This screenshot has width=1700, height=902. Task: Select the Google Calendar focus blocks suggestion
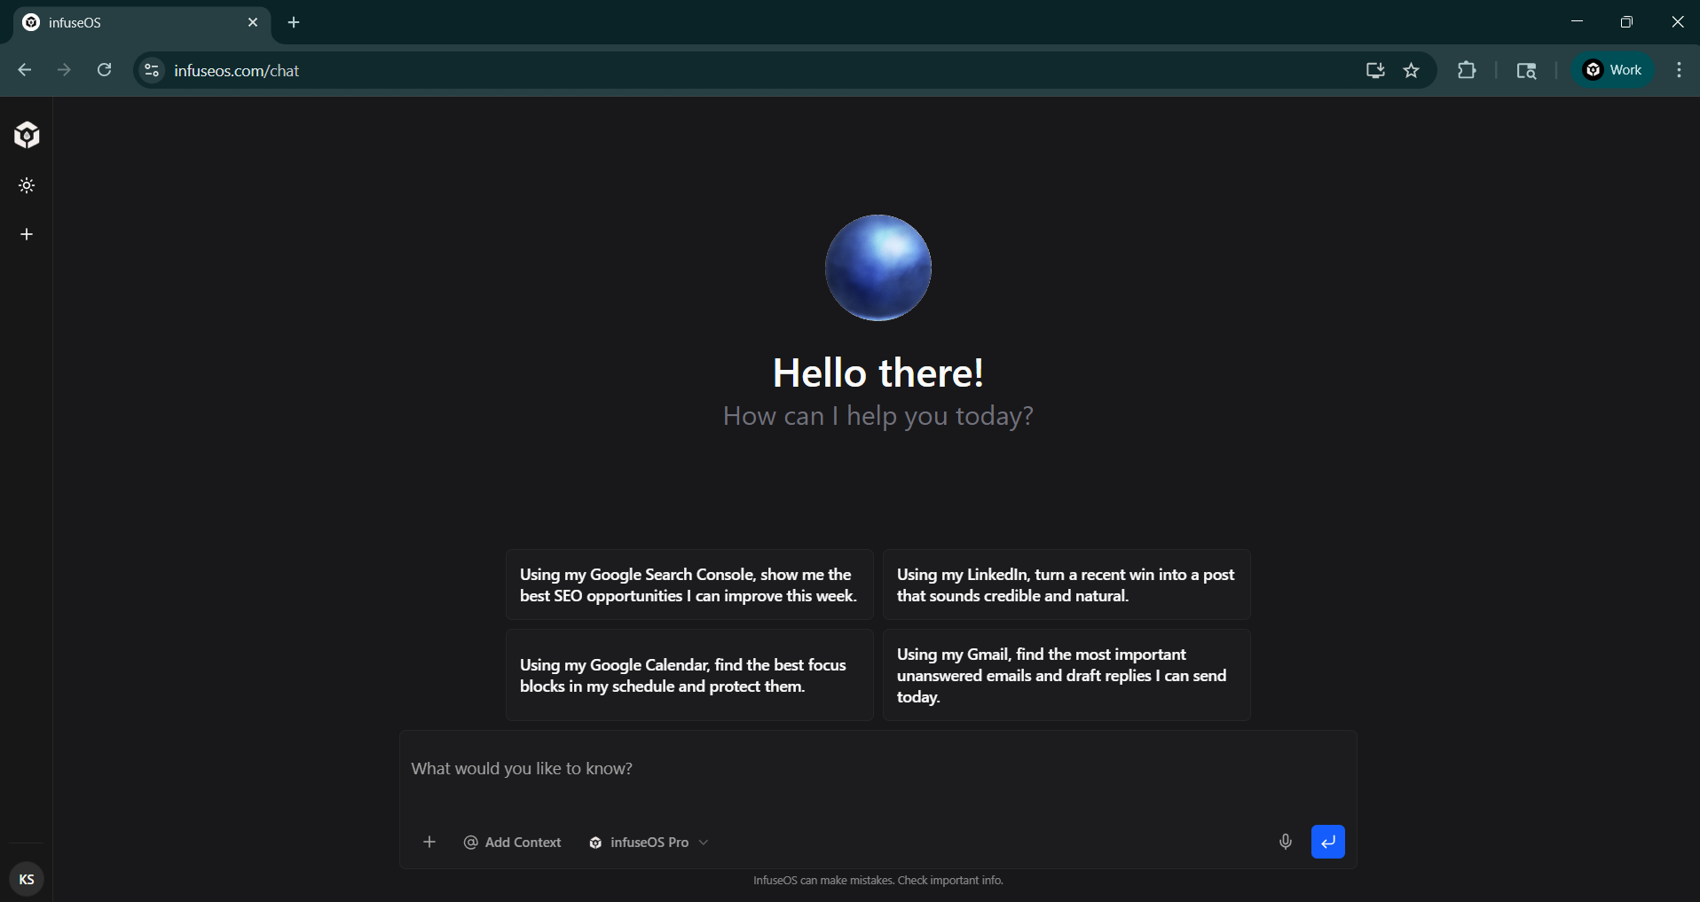689,676
